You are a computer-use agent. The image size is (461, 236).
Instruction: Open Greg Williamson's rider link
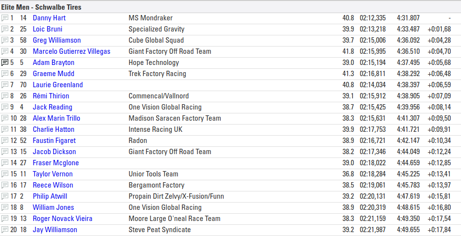point(57,40)
